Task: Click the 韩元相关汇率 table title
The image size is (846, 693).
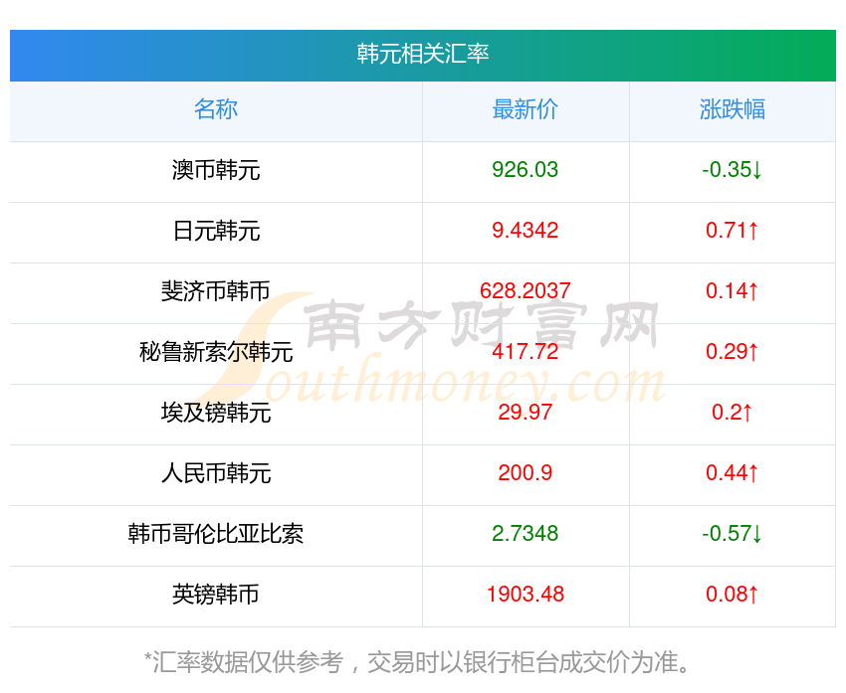Action: pos(422,54)
